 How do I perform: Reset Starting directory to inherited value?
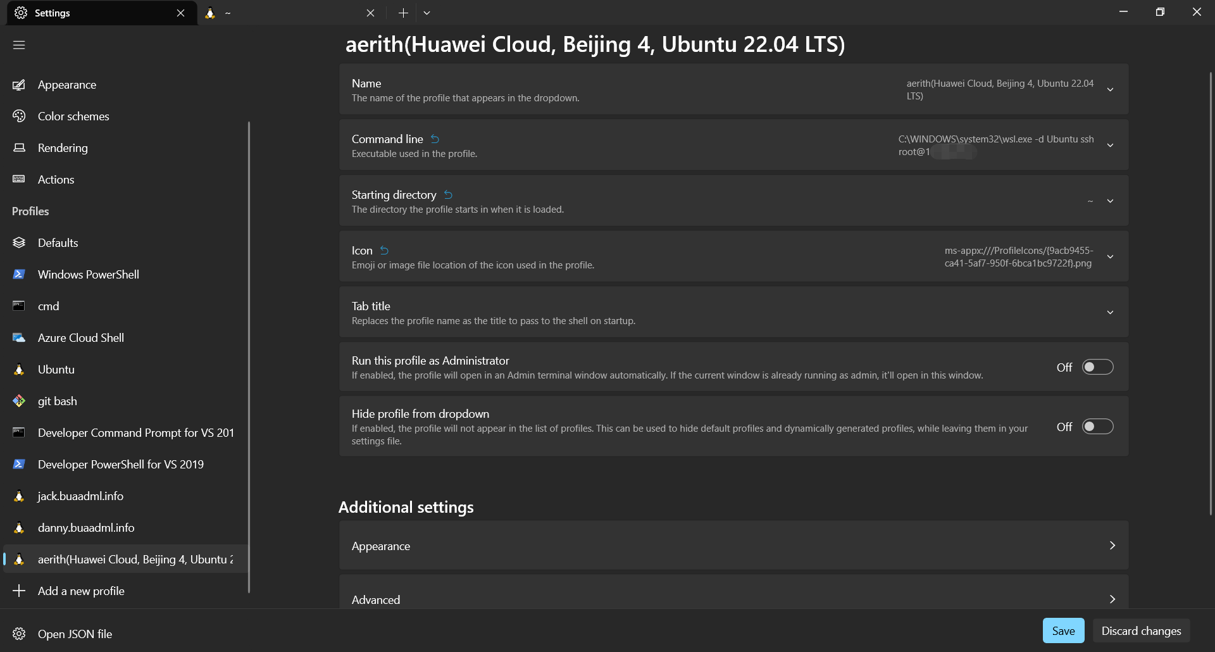click(x=448, y=195)
